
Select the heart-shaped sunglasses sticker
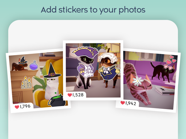[168, 67]
